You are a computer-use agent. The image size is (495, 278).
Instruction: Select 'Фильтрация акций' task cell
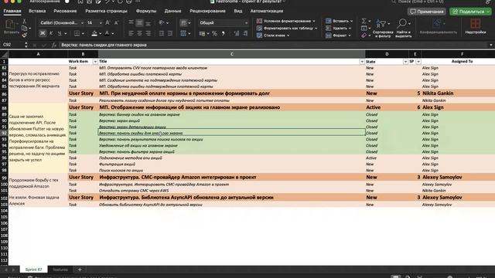(x=232, y=164)
